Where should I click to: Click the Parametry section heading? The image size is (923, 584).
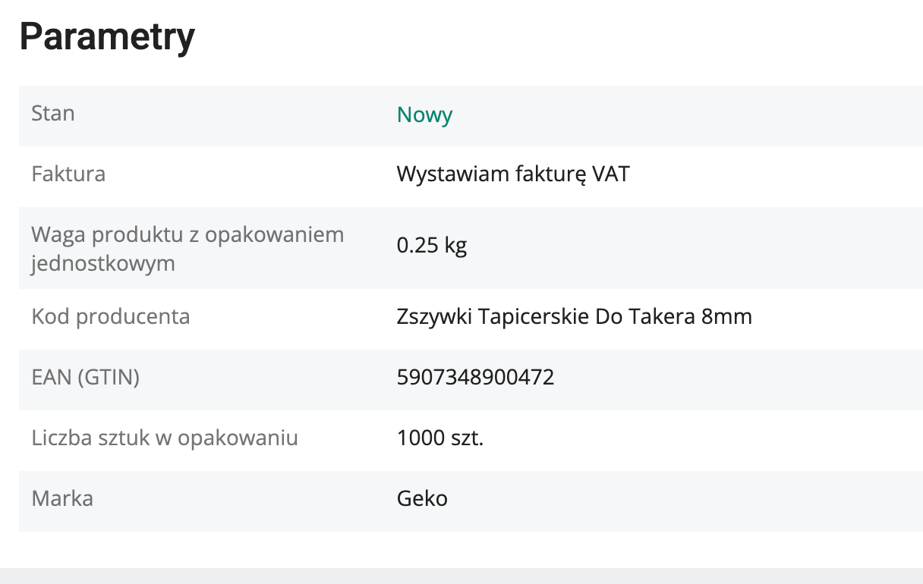pyautogui.click(x=107, y=36)
